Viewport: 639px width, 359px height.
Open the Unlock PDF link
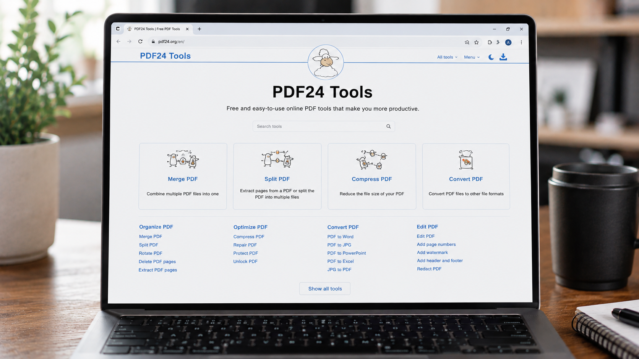[x=245, y=261]
